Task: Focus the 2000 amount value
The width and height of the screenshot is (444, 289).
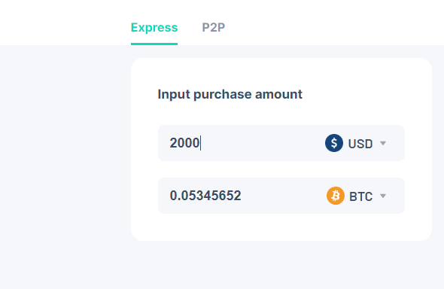Action: (184, 143)
